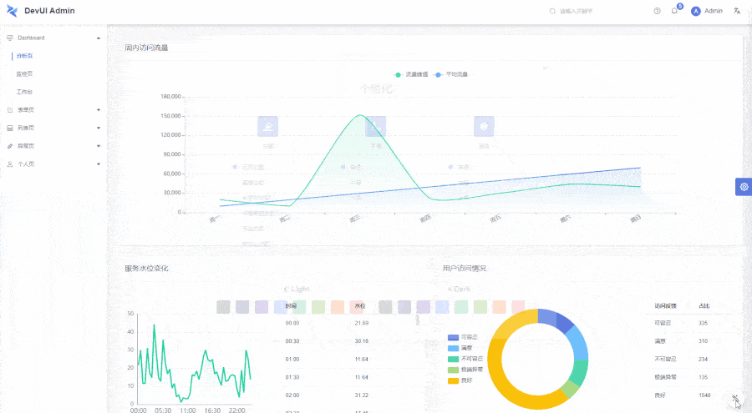The height and width of the screenshot is (413, 752).
Task: Click the DevUI Admin title
Action: point(49,11)
